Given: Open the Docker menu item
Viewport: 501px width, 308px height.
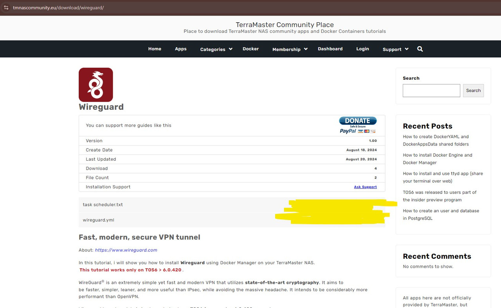Looking at the screenshot, I should click(x=250, y=49).
